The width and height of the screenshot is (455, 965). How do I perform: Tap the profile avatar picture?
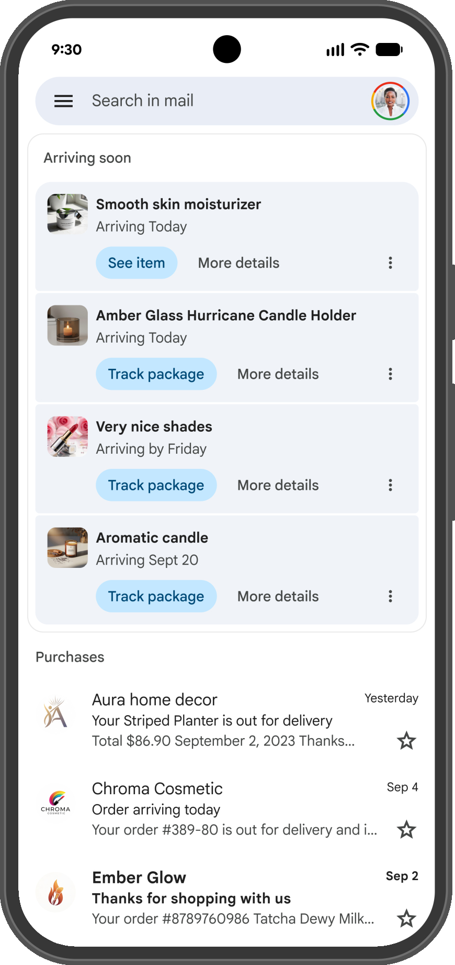pyautogui.click(x=390, y=101)
